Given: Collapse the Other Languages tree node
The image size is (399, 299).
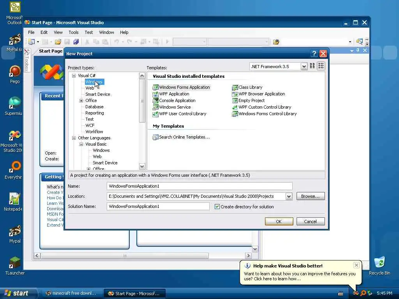Looking at the screenshot, I should (x=74, y=138).
